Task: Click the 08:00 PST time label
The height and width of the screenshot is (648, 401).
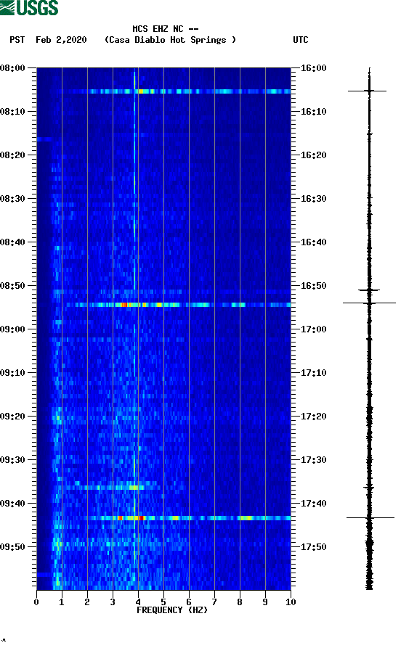Action: tap(13, 68)
